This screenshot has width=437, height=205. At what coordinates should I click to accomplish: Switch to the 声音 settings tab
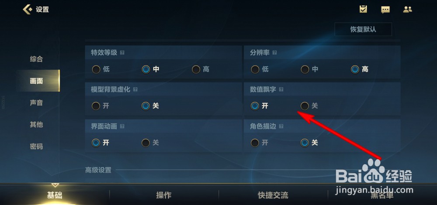tap(37, 102)
